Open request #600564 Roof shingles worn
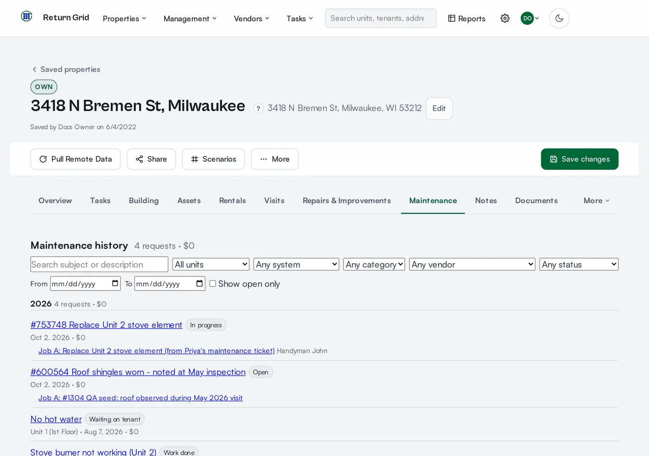 138,372
